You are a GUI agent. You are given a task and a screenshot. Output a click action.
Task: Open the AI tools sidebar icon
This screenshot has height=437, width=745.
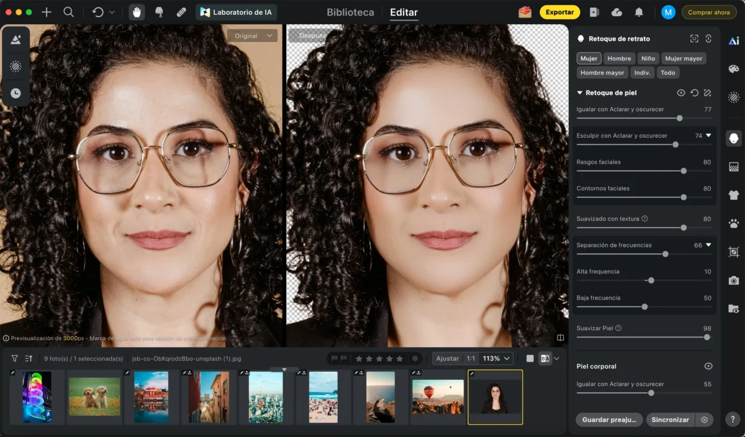point(734,41)
